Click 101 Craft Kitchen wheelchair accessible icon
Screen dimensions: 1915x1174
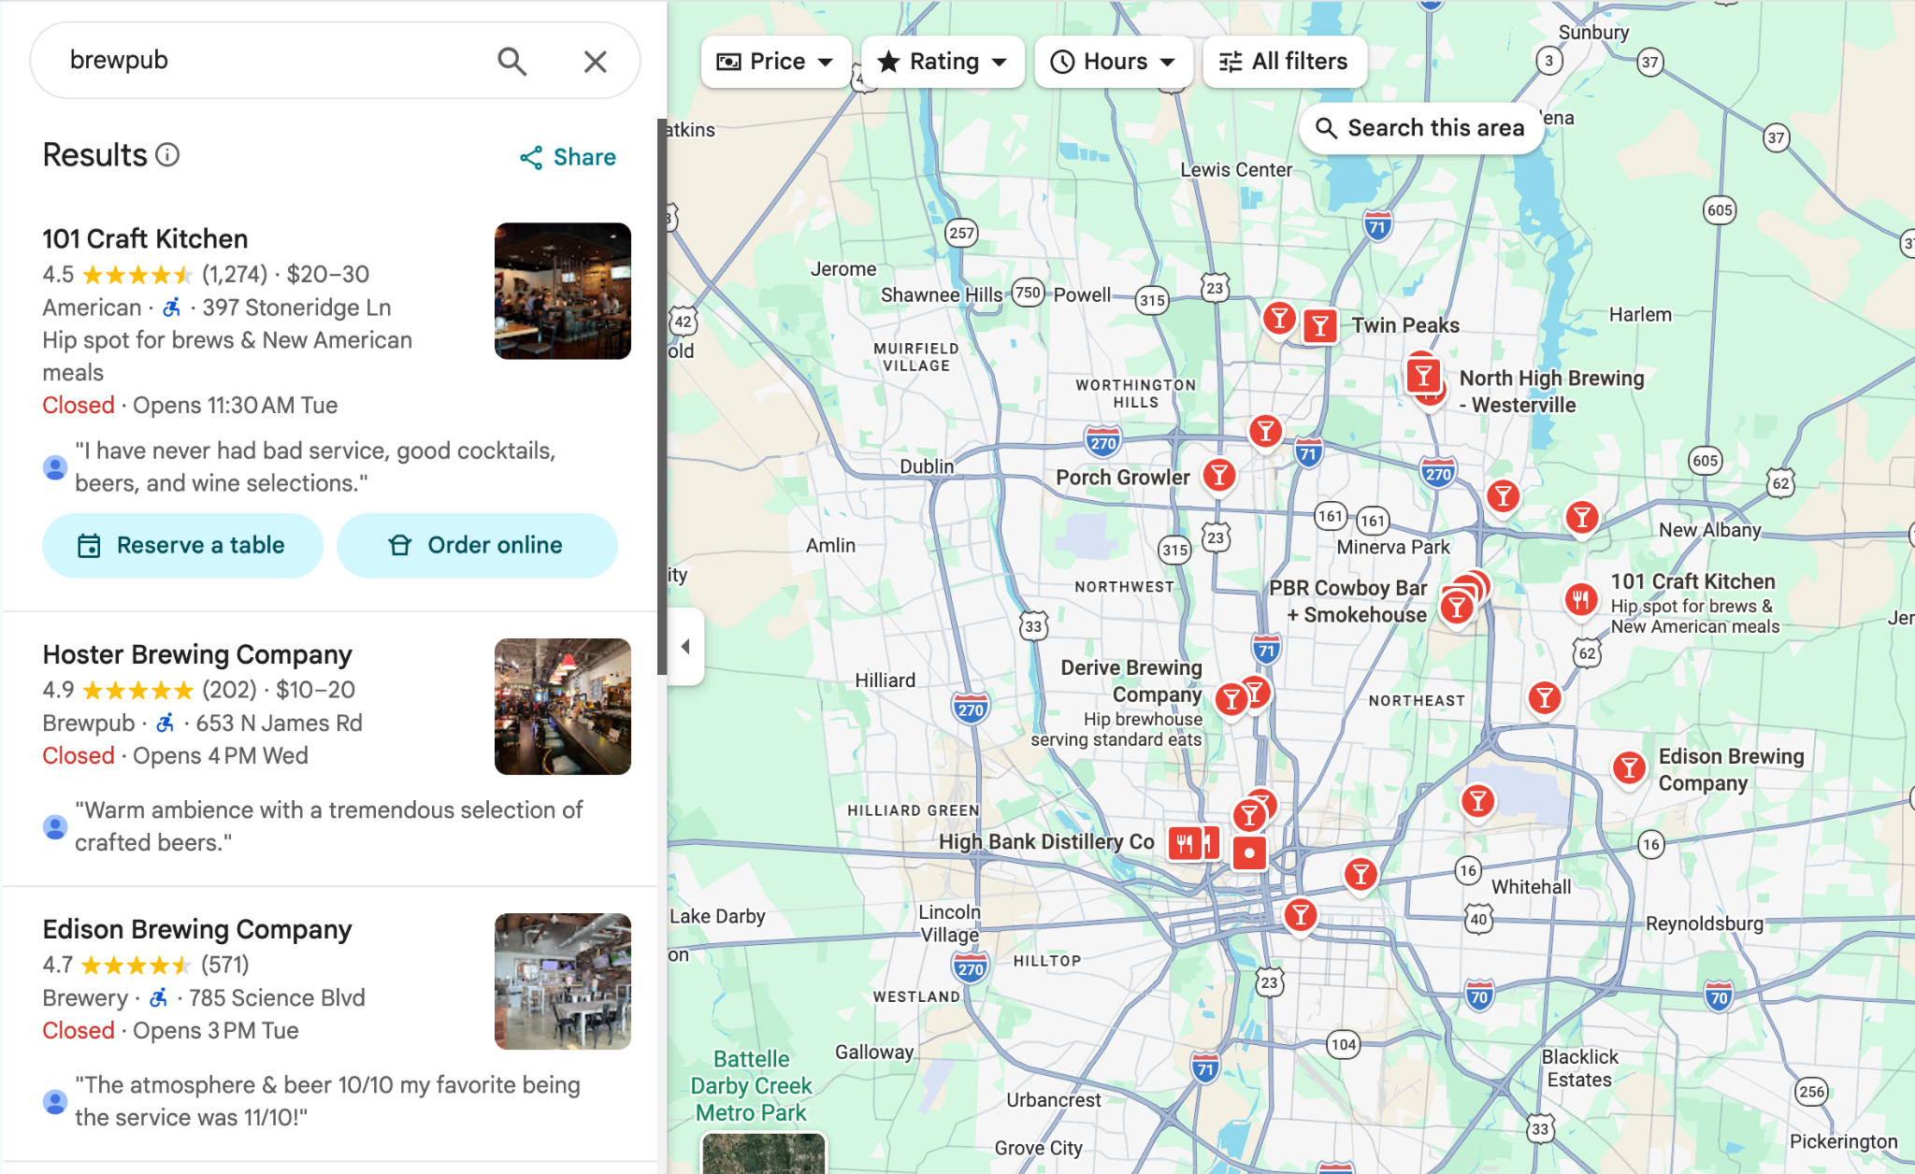pos(172,308)
